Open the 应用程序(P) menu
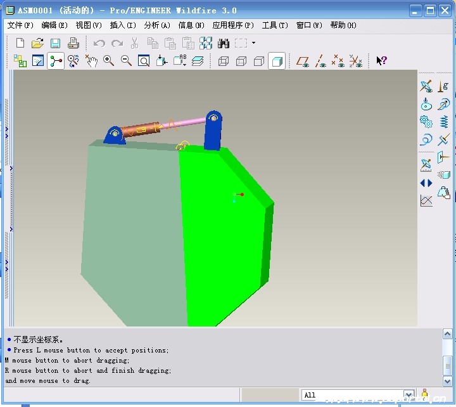 233,25
